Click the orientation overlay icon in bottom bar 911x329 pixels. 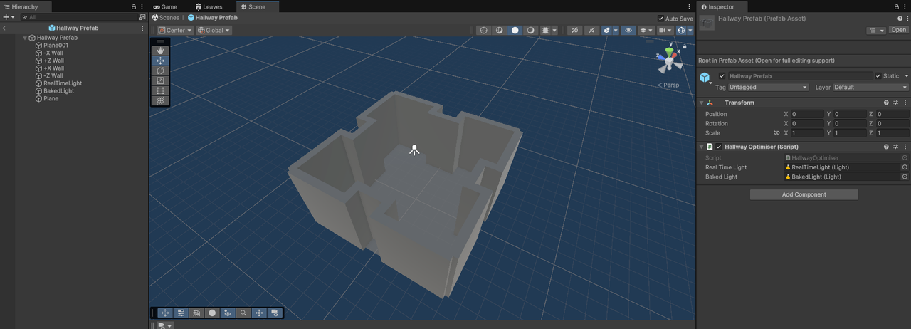(x=259, y=313)
